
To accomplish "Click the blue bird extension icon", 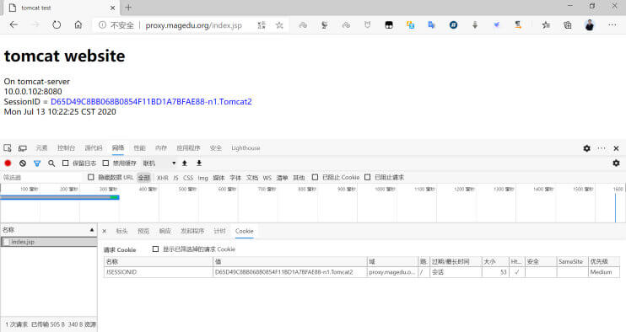I will [496, 25].
